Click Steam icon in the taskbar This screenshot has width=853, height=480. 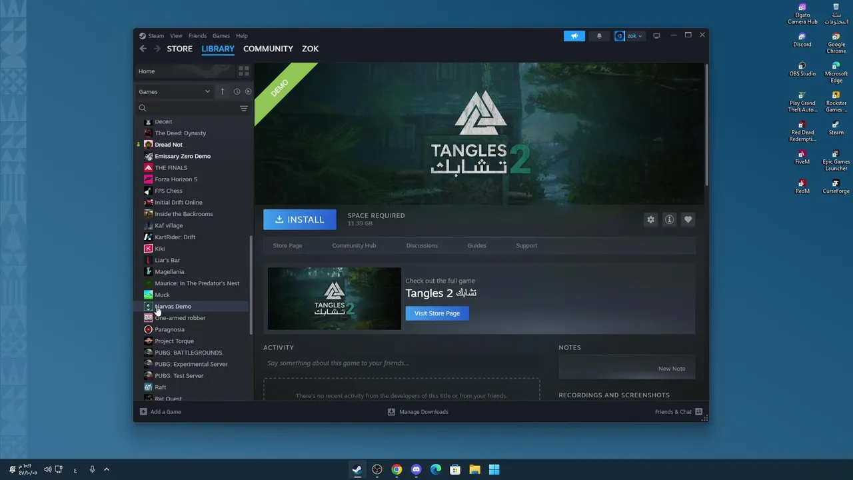tap(358, 469)
